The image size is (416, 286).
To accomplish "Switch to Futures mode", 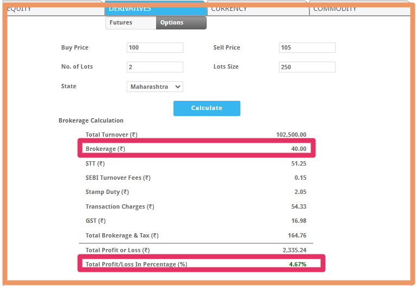I will point(131,23).
